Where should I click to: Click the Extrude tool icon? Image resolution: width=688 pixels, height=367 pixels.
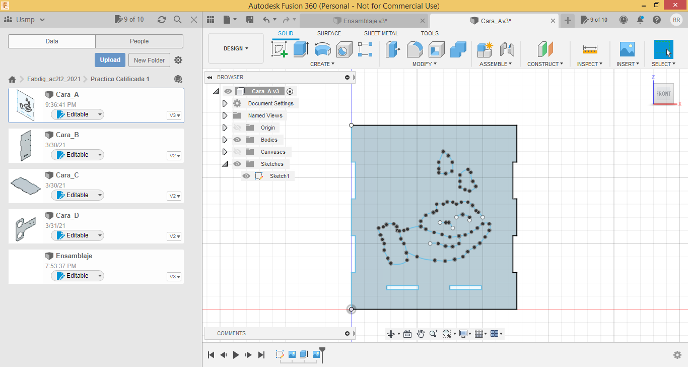[301, 49]
